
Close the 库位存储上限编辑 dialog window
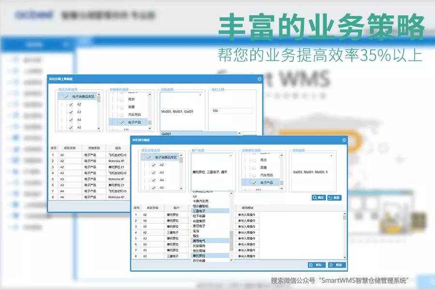pos(260,79)
